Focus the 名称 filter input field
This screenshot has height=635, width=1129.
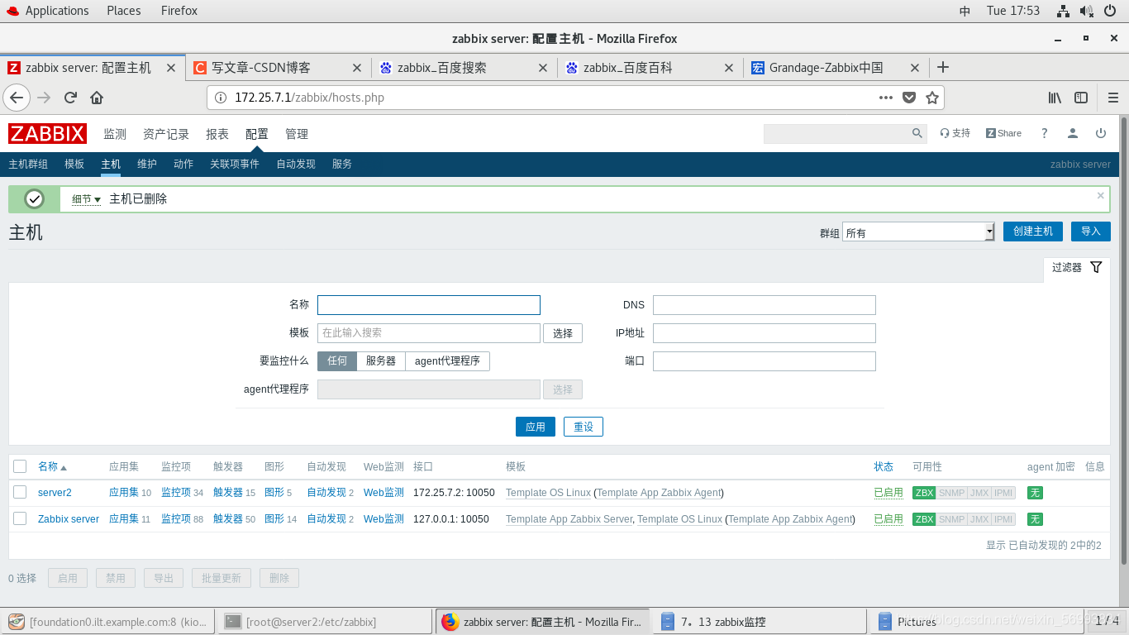429,305
